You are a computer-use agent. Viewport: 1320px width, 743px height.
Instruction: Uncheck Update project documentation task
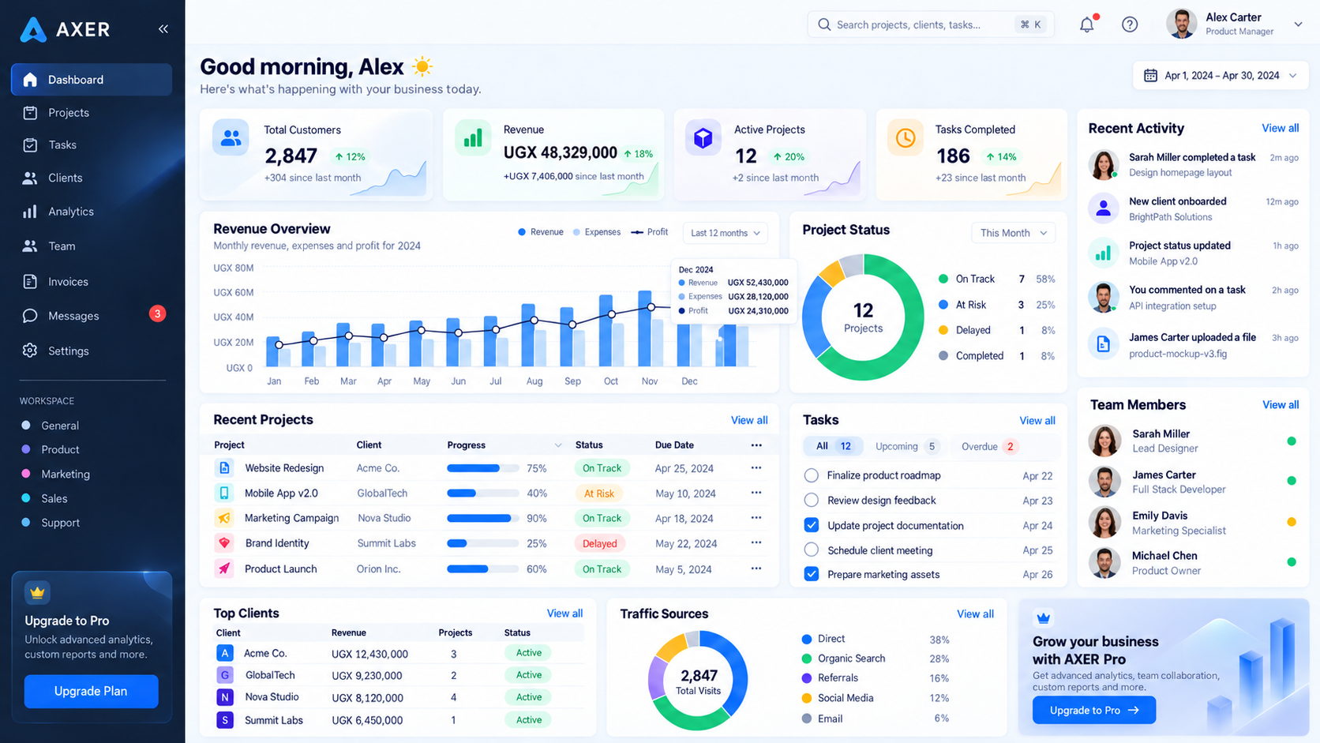[811, 525]
